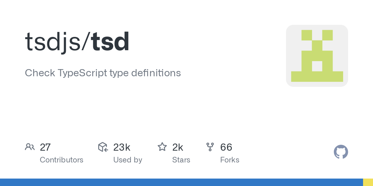373x186 pixels.
Task: Click the Used by package icon
Action: (103, 147)
